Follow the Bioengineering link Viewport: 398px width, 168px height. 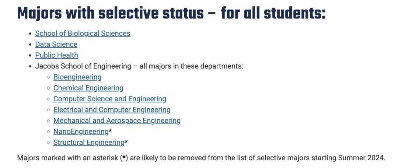[77, 77]
